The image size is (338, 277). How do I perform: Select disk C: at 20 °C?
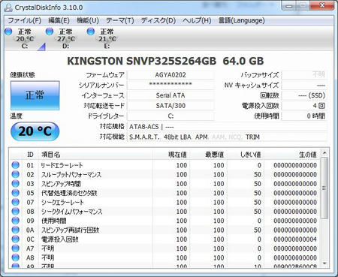coord(25,38)
